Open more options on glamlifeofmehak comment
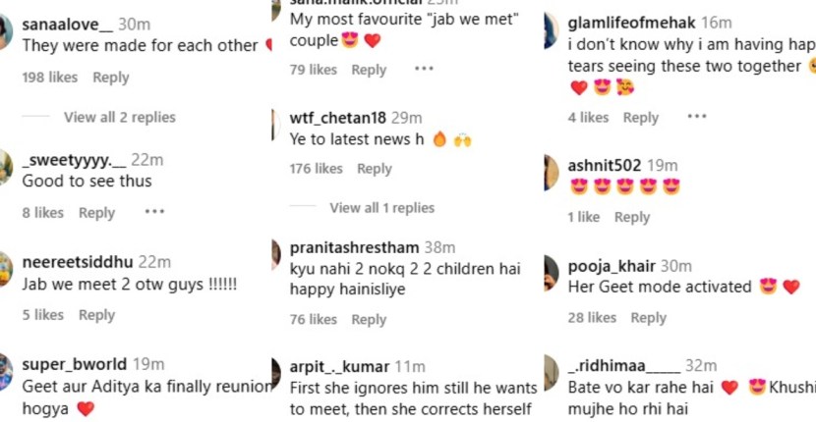The image size is (816, 422). pyautogui.click(x=697, y=117)
